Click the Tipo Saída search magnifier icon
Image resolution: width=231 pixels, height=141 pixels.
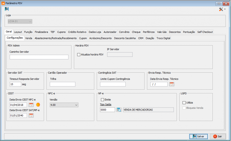119,110
